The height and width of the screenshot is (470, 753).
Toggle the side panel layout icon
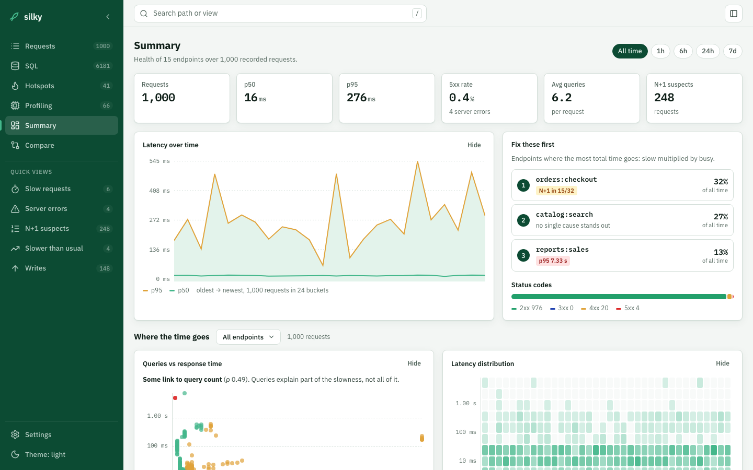pyautogui.click(x=734, y=14)
